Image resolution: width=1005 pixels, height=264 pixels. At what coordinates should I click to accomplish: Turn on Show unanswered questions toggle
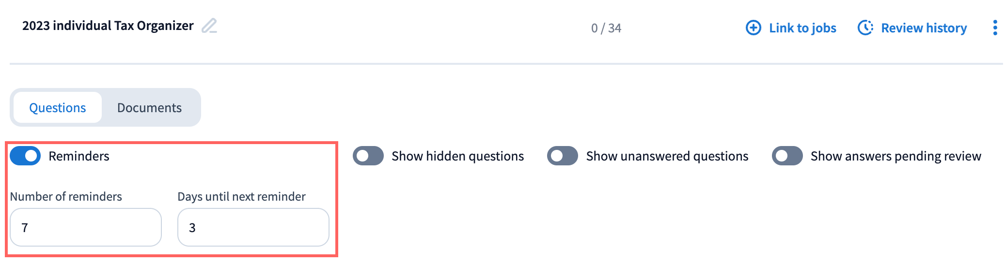point(563,156)
